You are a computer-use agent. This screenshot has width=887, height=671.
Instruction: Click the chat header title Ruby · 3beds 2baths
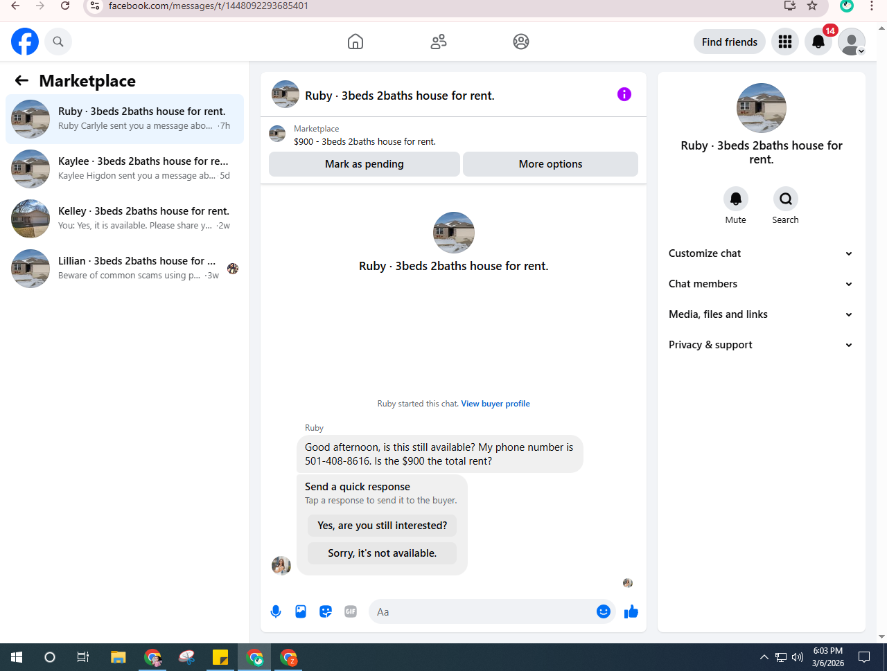tap(400, 96)
